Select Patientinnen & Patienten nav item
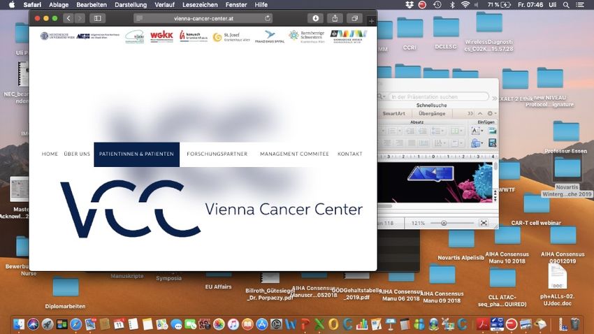 136,154
